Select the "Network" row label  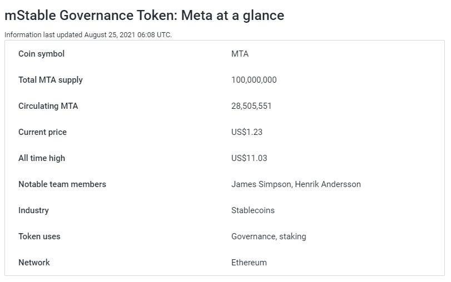34,263
